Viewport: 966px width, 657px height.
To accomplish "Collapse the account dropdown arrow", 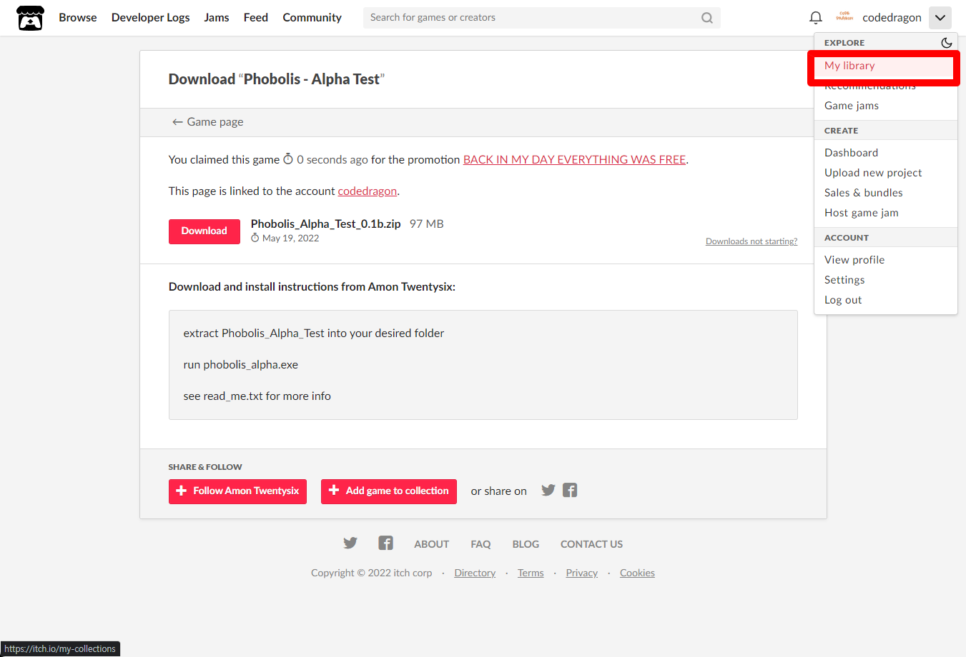I will tap(940, 18).
